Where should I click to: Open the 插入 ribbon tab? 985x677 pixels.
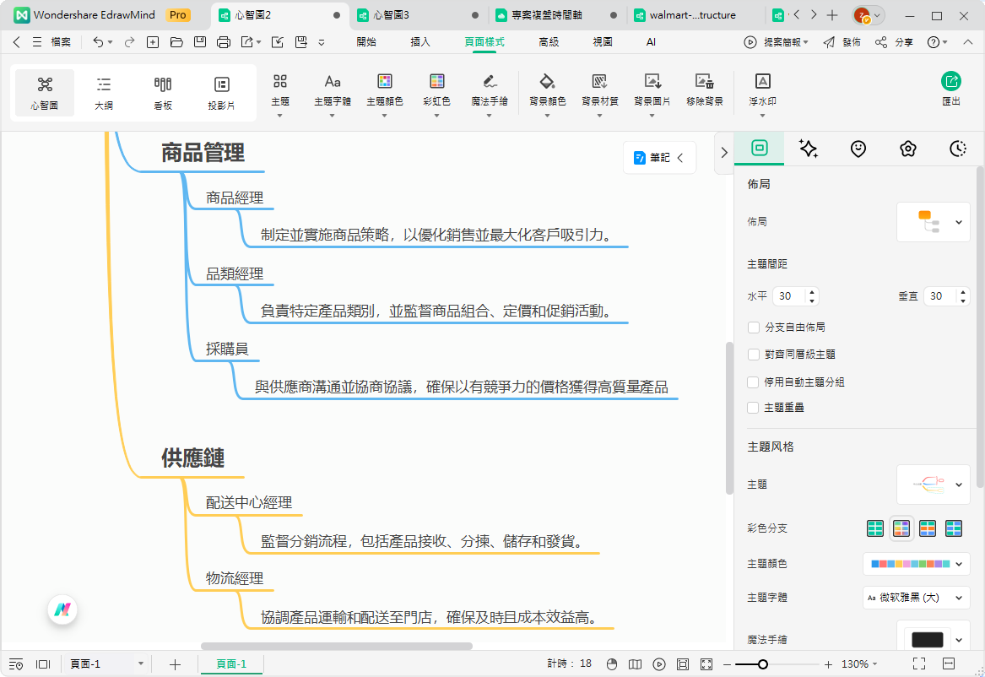pos(419,41)
